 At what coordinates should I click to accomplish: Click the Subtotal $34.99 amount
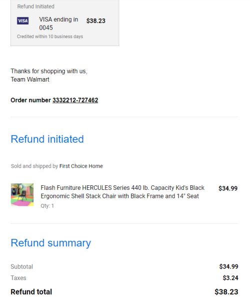[228, 266]
